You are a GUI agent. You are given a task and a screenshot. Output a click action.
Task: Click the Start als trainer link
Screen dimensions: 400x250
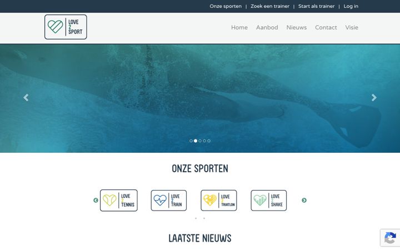click(316, 6)
